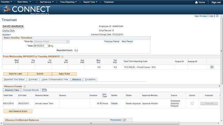Image resolution: width=223 pixels, height=125 pixels.
Task: Click the Annual Leave Take absence name
Action: 44,103
